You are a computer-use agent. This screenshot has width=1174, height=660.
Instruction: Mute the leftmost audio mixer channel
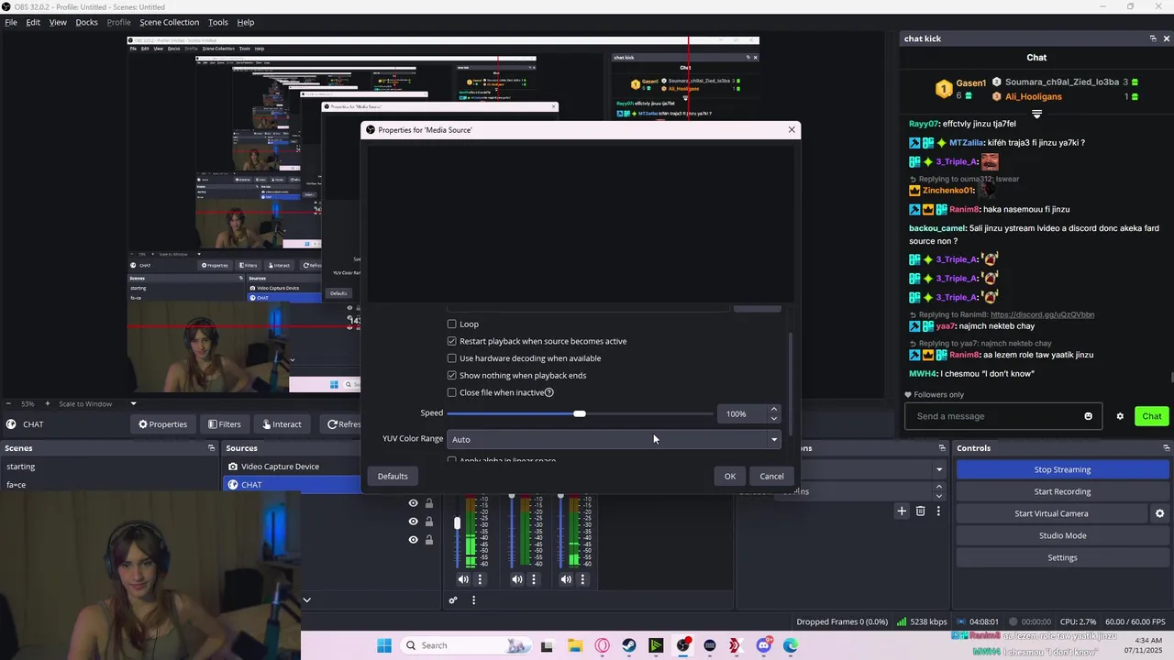click(x=463, y=579)
